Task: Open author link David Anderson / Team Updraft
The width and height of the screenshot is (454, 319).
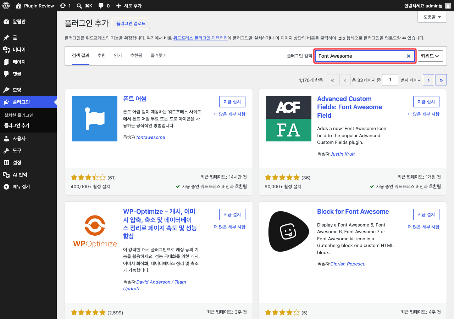Action: pyautogui.click(x=155, y=285)
